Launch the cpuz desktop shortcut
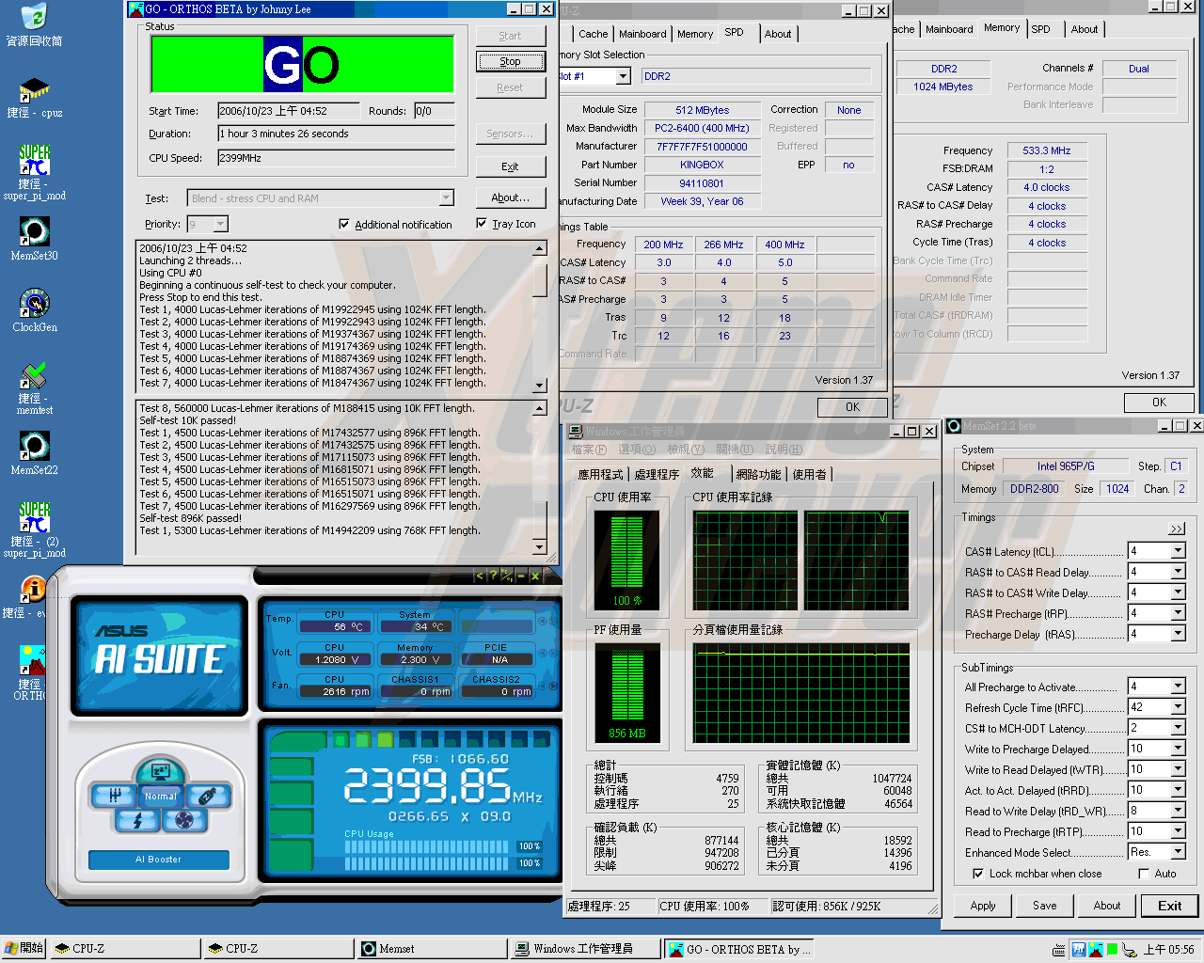Screen dimensions: 1204x963 pyautogui.click(x=34, y=97)
